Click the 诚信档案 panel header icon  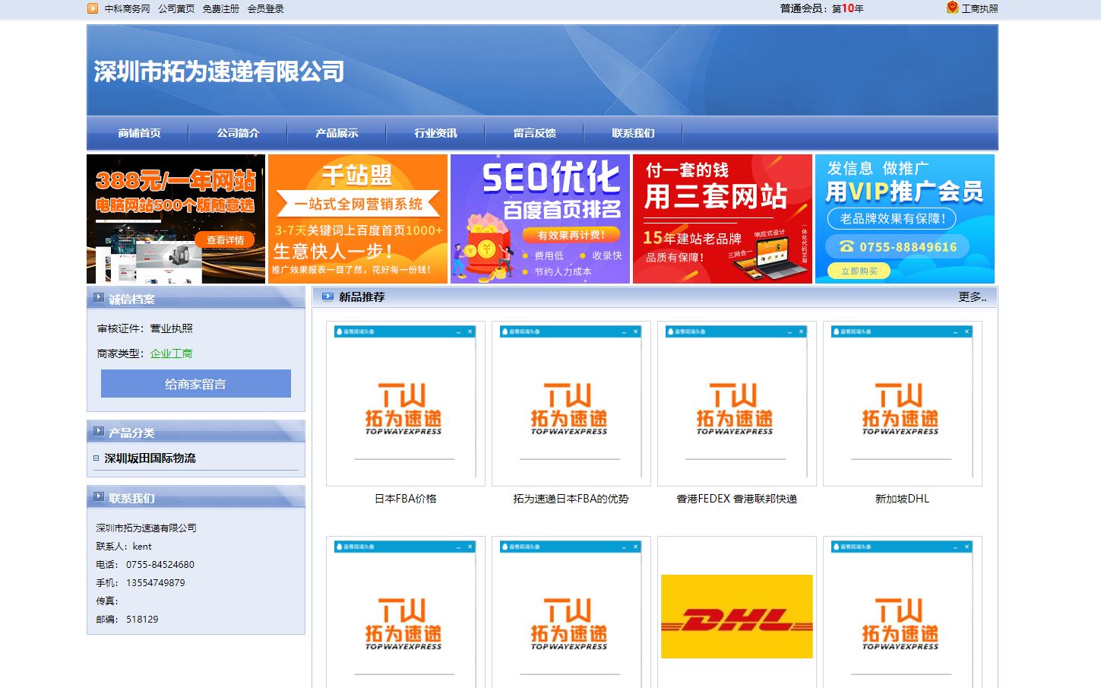coord(99,298)
